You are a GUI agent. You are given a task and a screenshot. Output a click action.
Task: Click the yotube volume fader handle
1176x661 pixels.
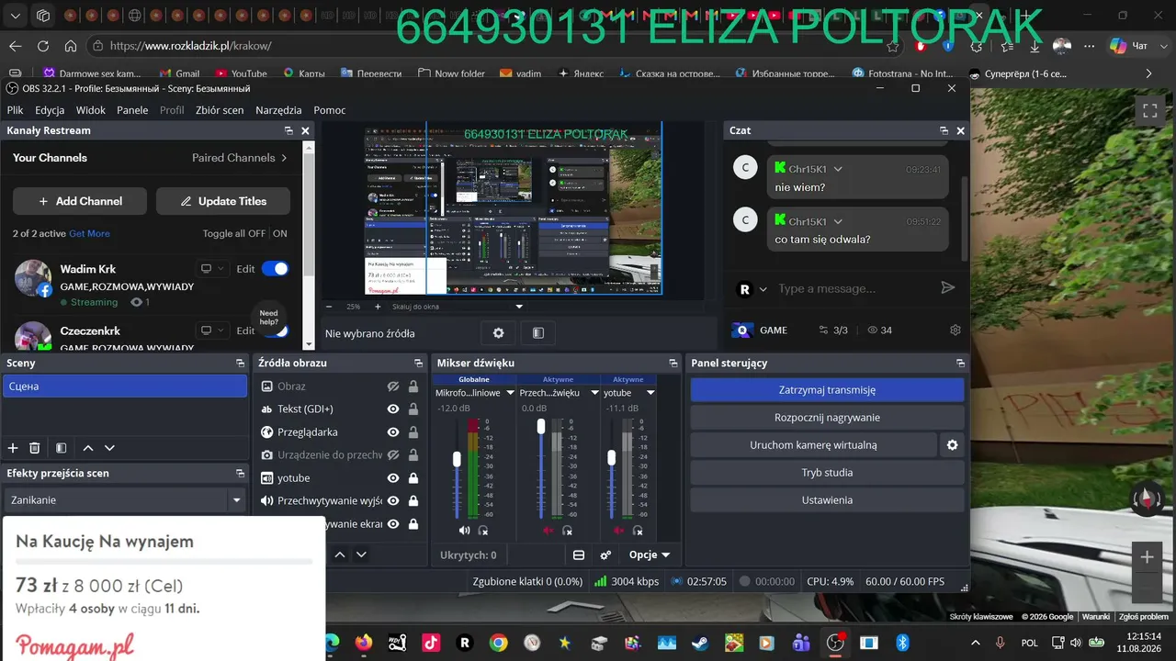(611, 457)
